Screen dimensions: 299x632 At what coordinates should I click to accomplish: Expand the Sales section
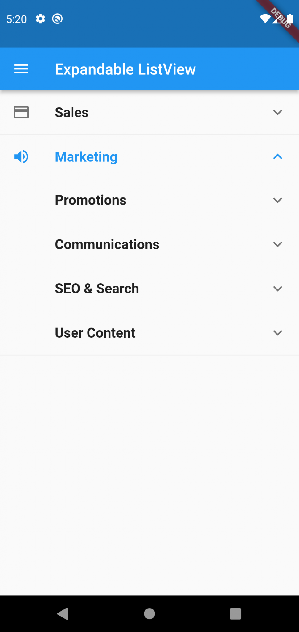[x=278, y=112]
